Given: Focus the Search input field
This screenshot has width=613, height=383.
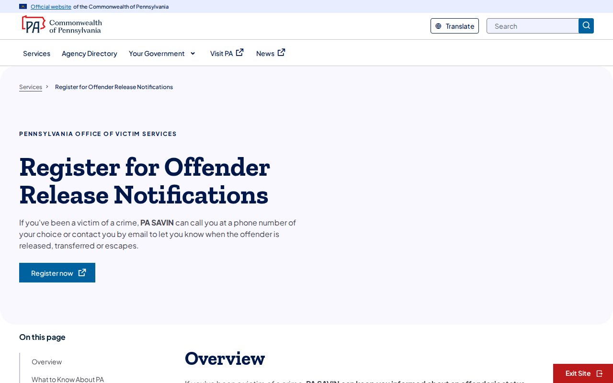Looking at the screenshot, I should tap(533, 26).
